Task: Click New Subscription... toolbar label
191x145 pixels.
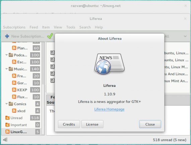Action: [28, 36]
